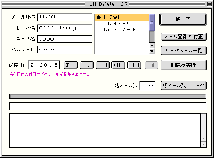Check remaining mail with 残メール数チェック
214x158 pixels.
pyautogui.click(x=184, y=86)
